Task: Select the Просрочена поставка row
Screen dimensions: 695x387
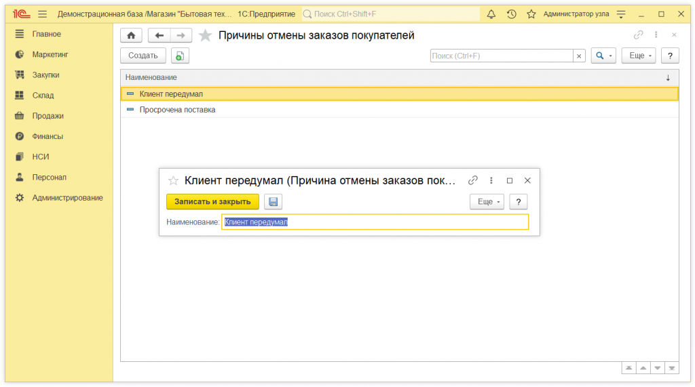Action: click(x=177, y=110)
